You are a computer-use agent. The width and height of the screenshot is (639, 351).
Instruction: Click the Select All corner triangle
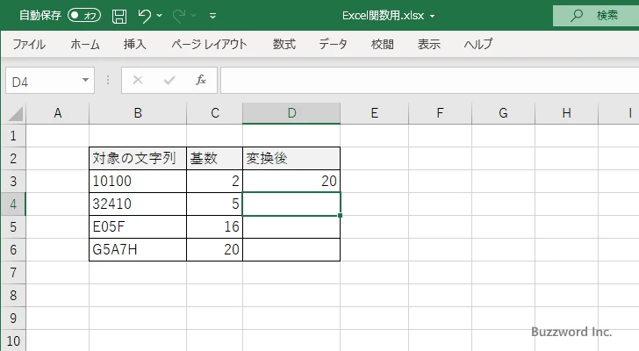(15, 113)
